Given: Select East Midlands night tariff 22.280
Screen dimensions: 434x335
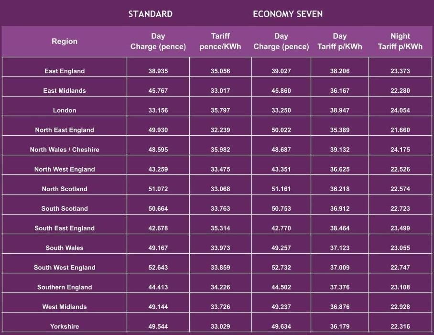Looking at the screenshot, I should point(400,91).
